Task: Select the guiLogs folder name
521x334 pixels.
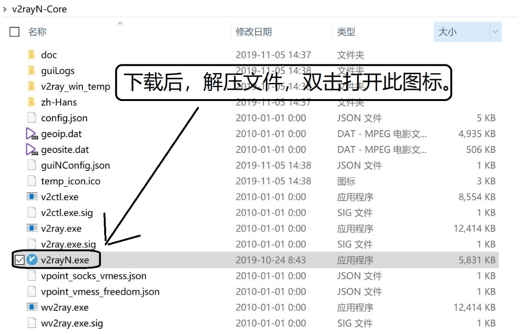Action: coord(58,71)
